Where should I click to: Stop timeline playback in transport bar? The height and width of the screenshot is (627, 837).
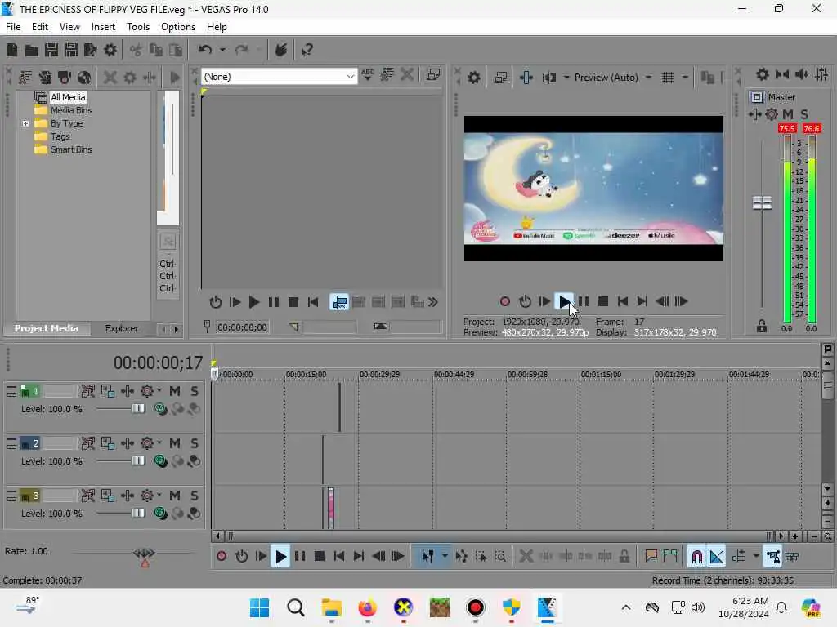pos(320,557)
